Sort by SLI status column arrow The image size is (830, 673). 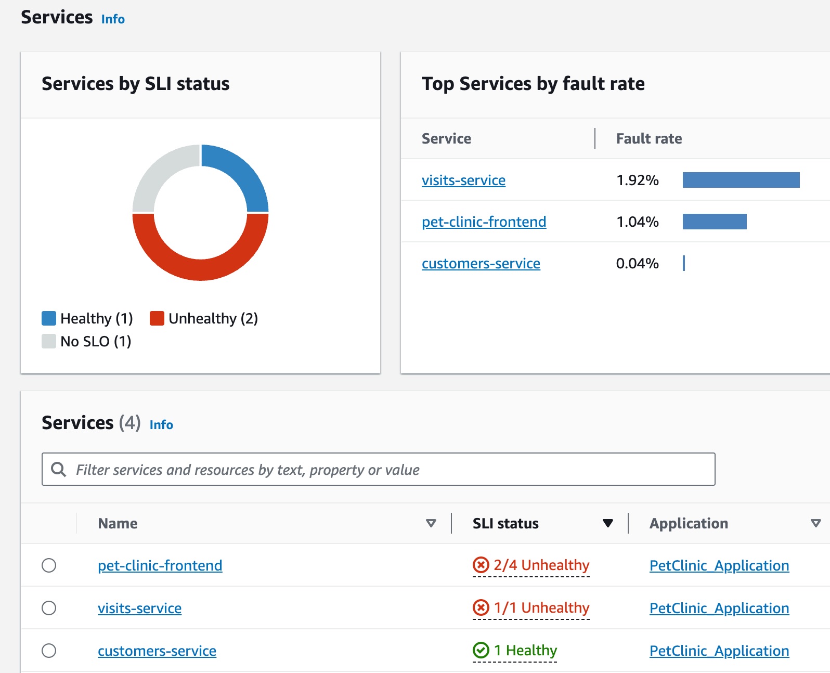coord(607,523)
